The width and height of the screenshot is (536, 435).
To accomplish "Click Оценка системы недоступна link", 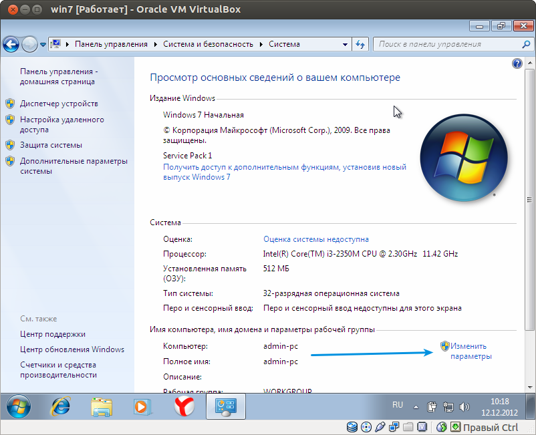I will (316, 239).
